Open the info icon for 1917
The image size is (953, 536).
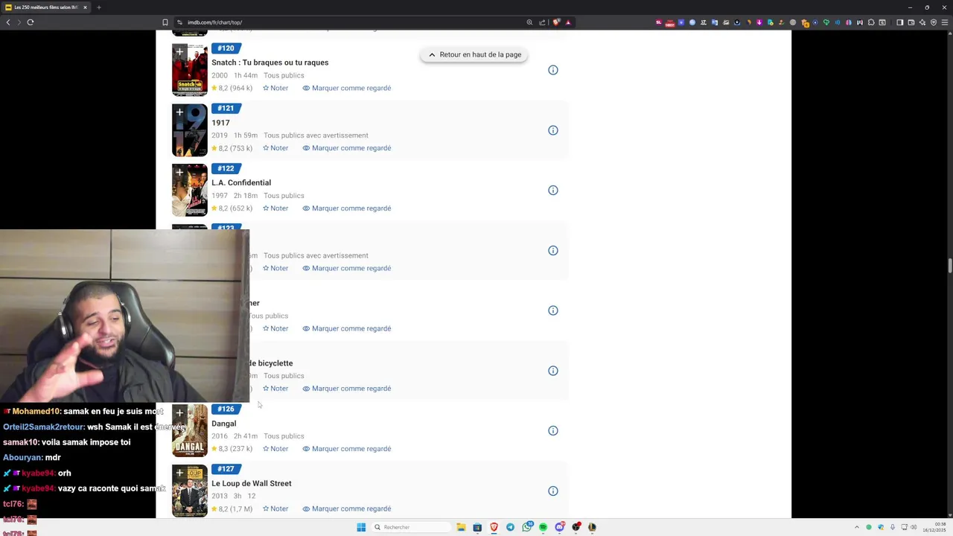click(x=553, y=130)
